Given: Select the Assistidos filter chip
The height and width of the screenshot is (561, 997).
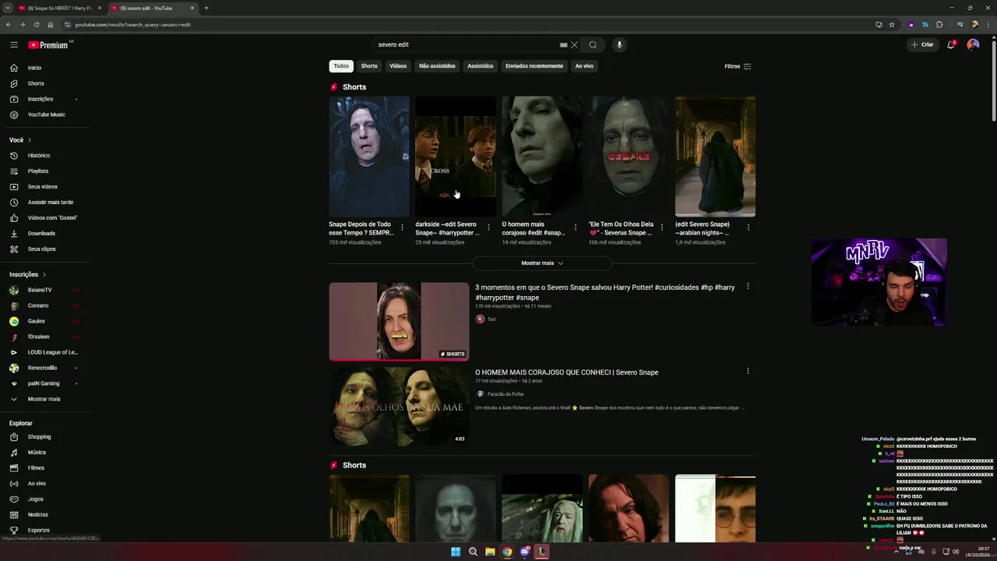Looking at the screenshot, I should tap(480, 66).
